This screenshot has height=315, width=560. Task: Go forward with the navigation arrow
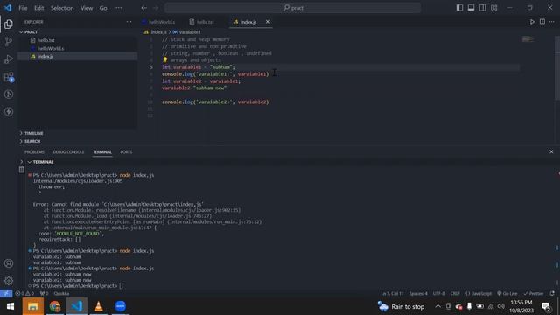point(156,8)
